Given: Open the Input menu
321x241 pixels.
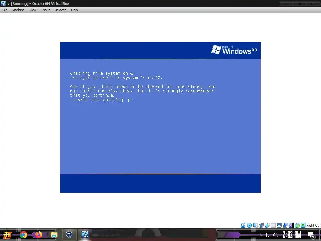Looking at the screenshot, I should tap(45, 10).
